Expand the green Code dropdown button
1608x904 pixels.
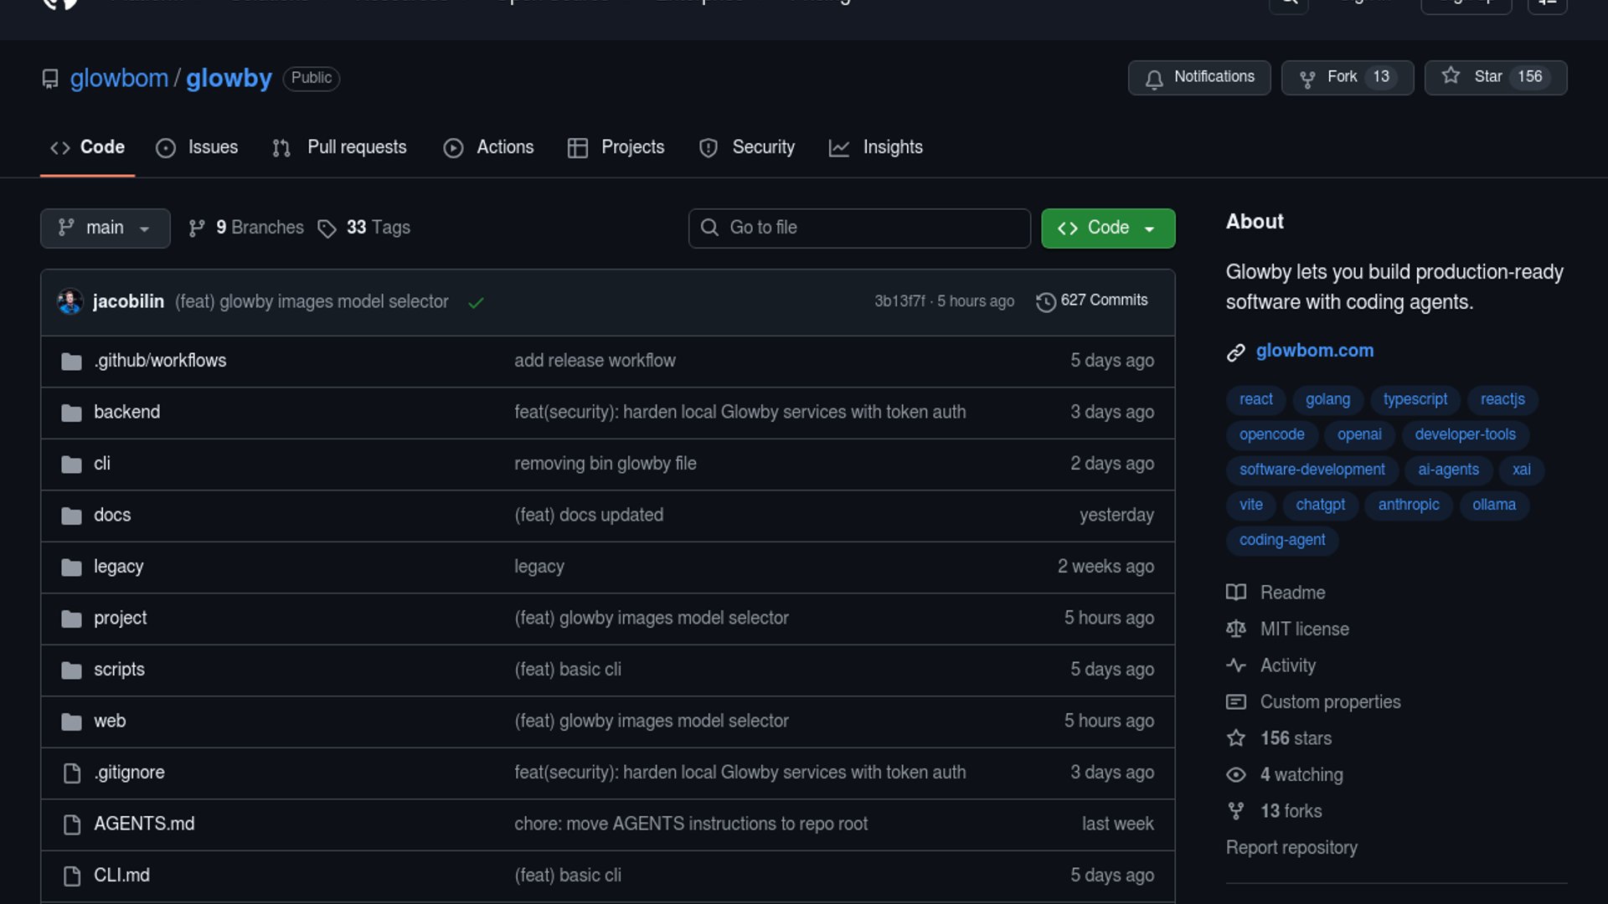[x=1107, y=228]
